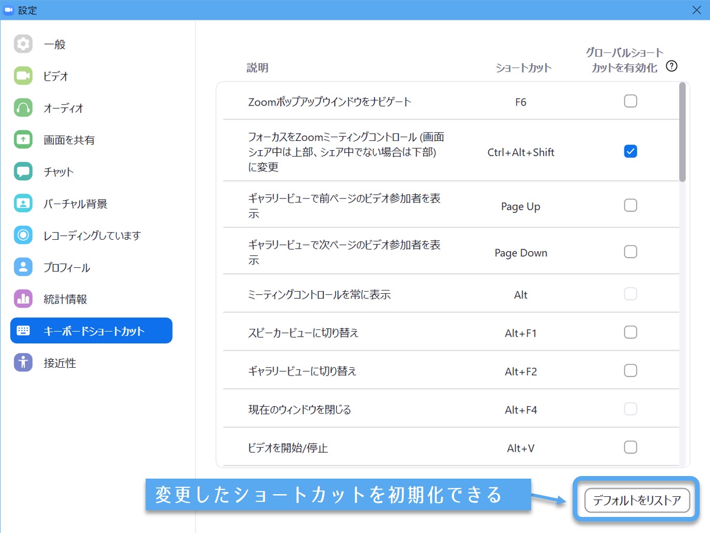The width and height of the screenshot is (710, 533).
Task: Click the ショートカット column header
Action: 523,68
